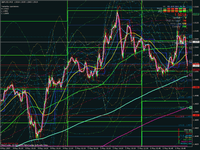Click the 1.4945 price axis label

click(x=196, y=96)
